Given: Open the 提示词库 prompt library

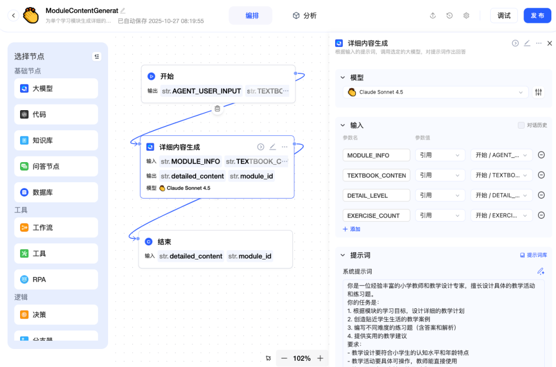Looking at the screenshot, I should click(533, 255).
